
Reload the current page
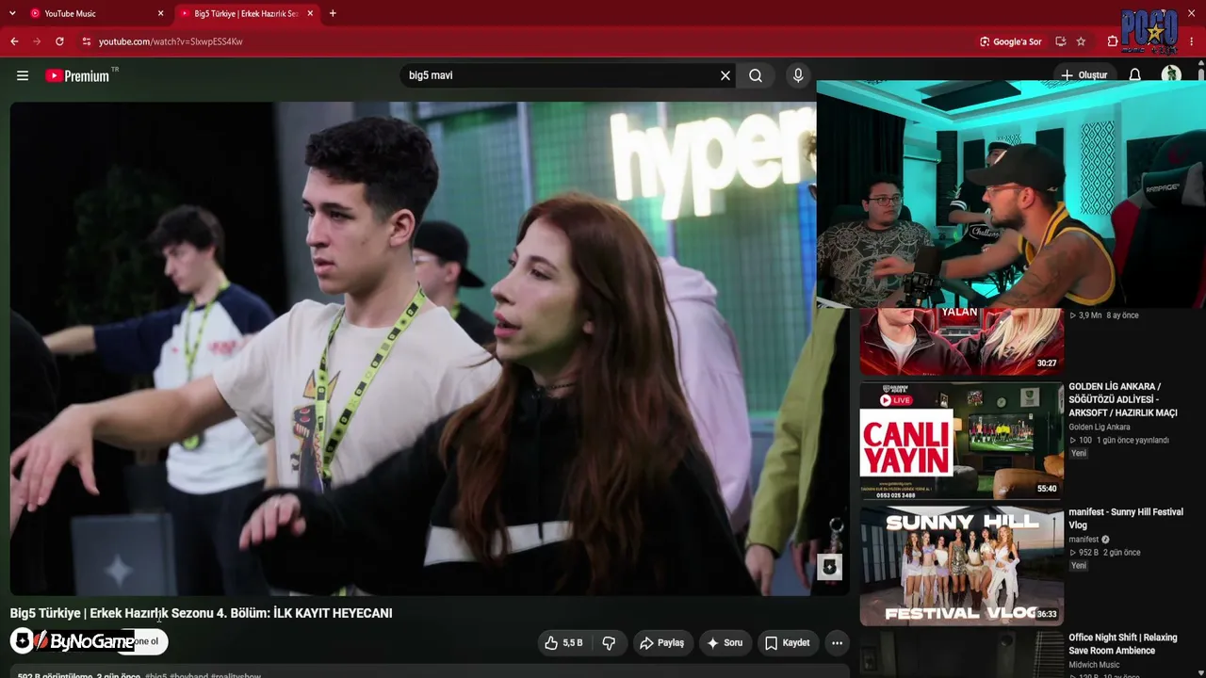click(59, 41)
